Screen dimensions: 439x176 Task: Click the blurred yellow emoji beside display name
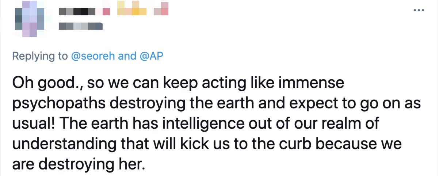(x=132, y=10)
